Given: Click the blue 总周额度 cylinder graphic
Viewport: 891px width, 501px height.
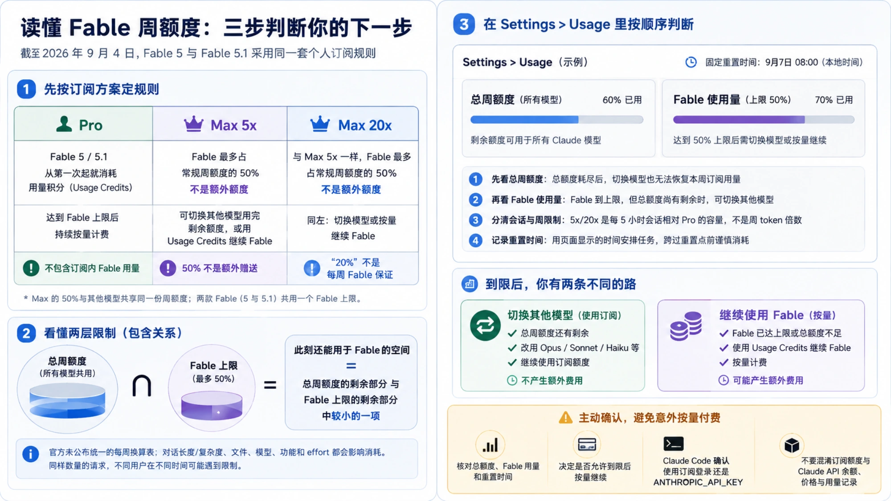Looking at the screenshot, I should (x=67, y=401).
